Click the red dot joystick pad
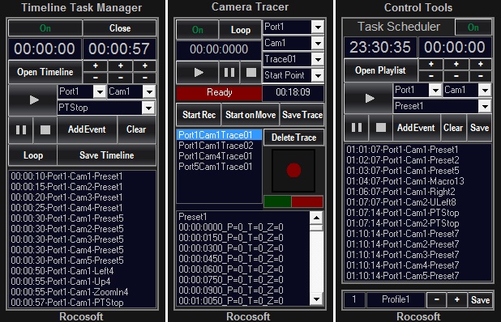The image size is (501, 322). (293, 170)
